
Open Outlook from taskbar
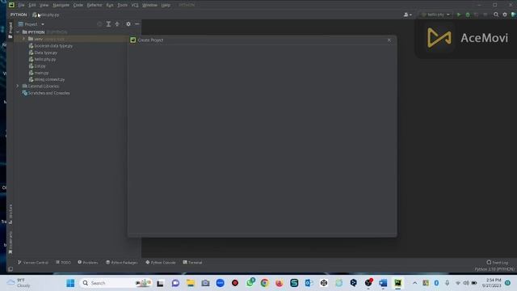tap(309, 283)
